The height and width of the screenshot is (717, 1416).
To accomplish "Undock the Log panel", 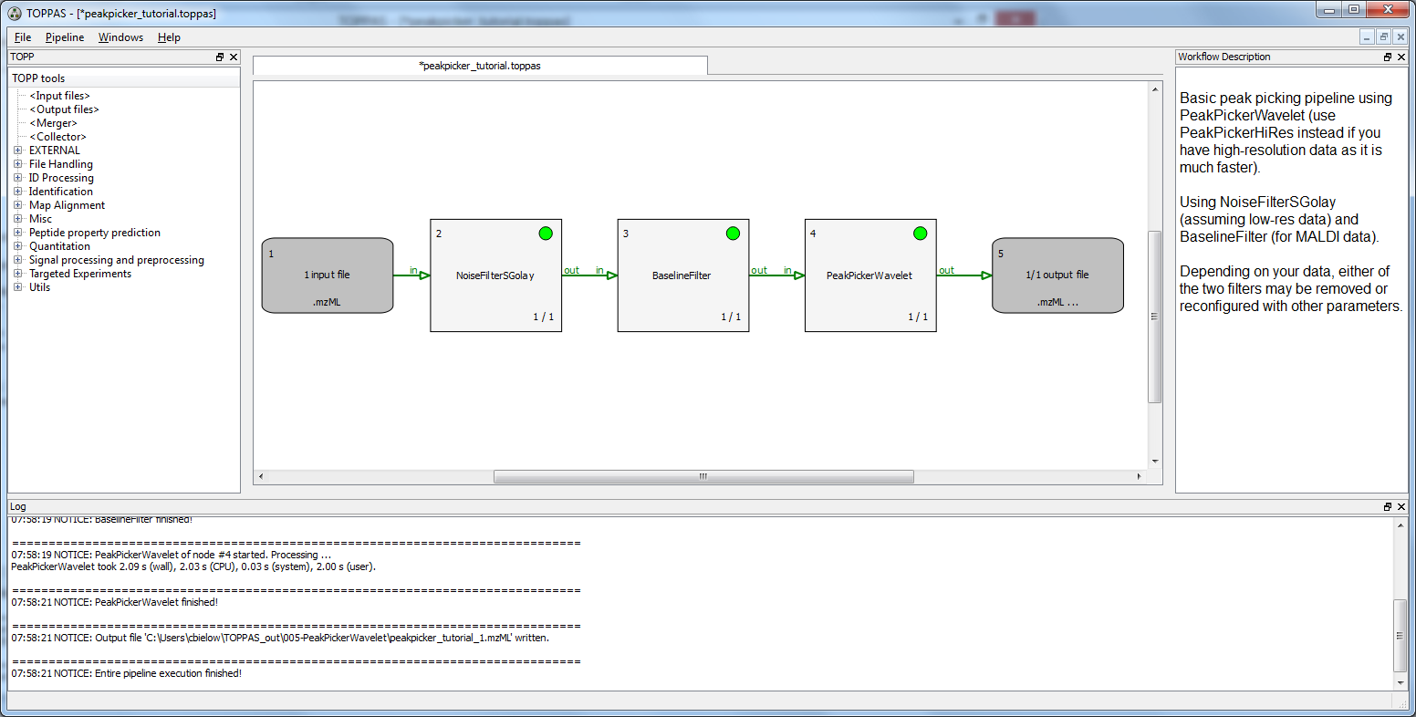I will 1388,507.
